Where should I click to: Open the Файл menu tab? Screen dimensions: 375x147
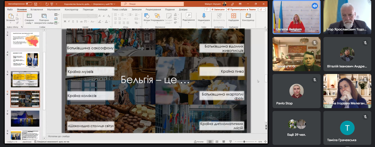(x=10, y=9)
